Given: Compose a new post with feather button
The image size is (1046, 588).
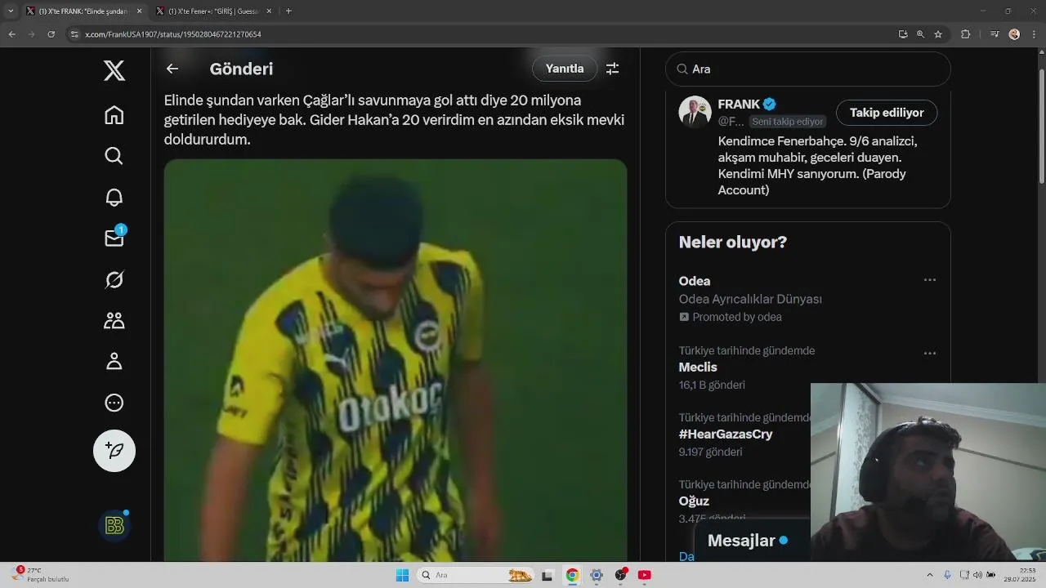Looking at the screenshot, I should [x=114, y=451].
